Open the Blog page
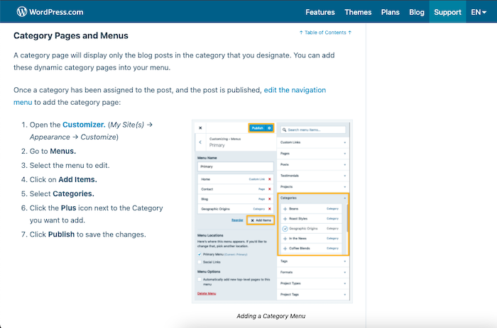Image resolution: width=497 pixels, height=328 pixels. (x=417, y=12)
